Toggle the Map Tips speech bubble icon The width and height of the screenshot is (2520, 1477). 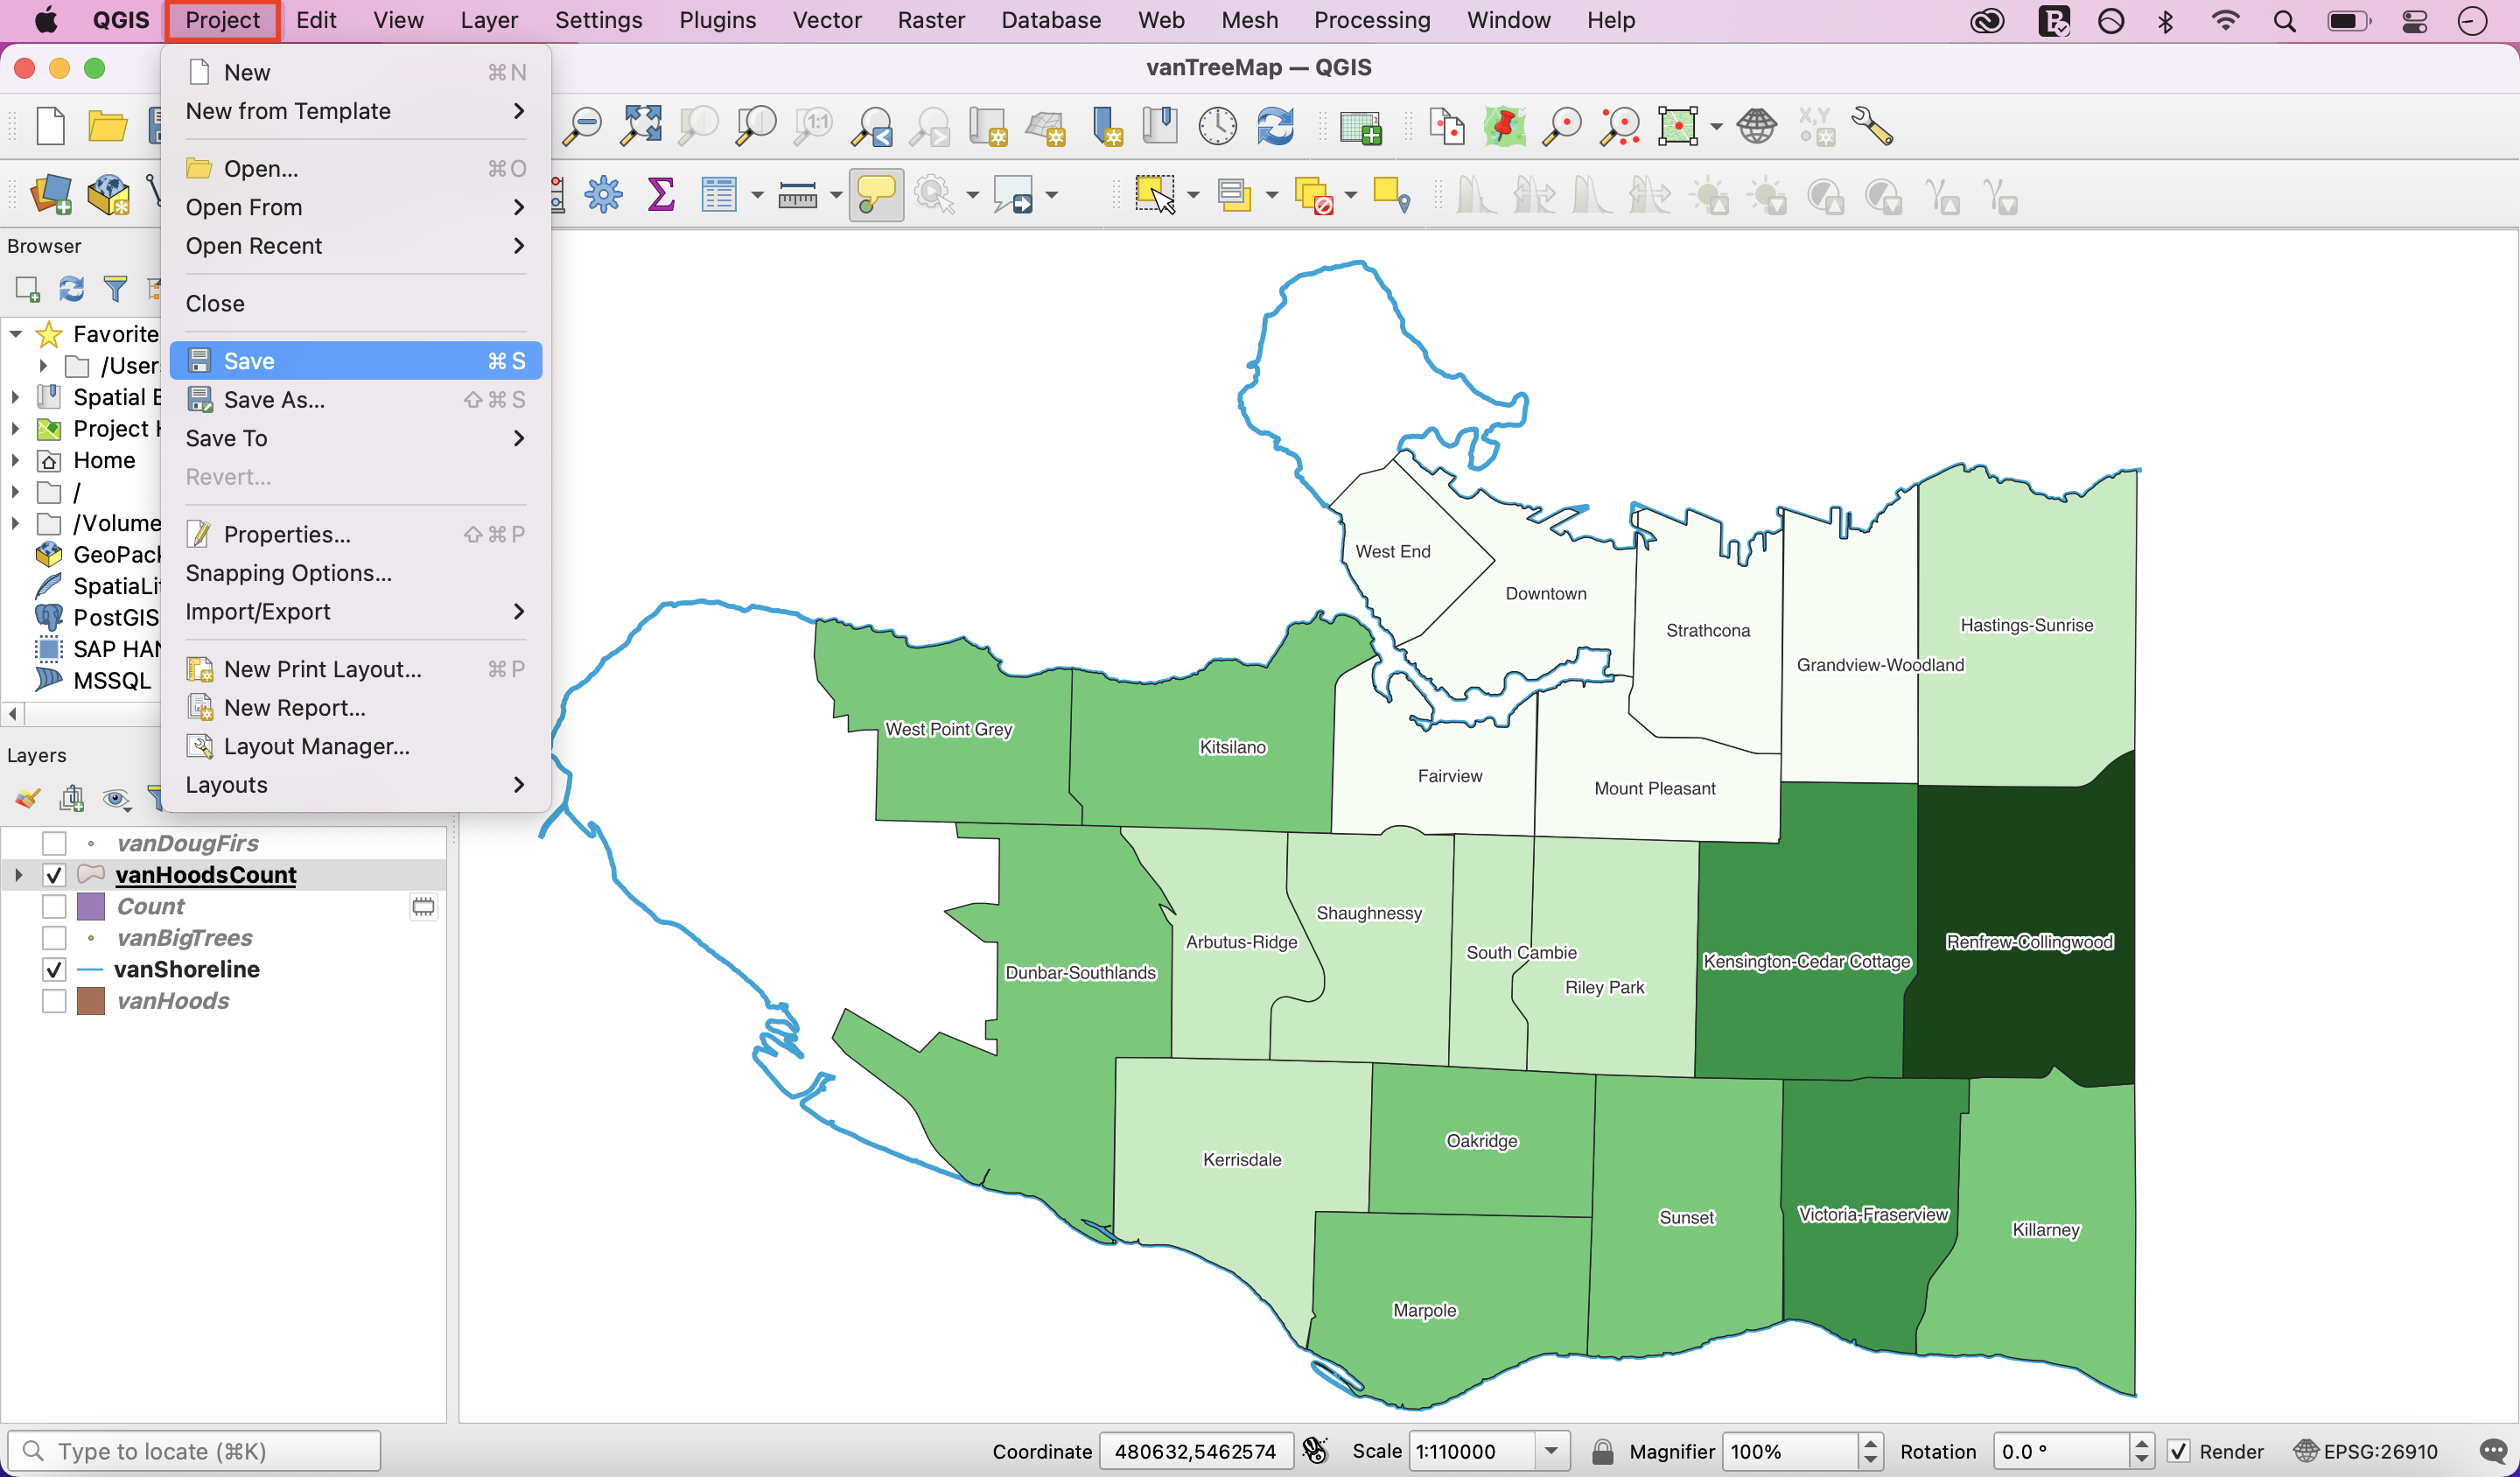tap(875, 195)
